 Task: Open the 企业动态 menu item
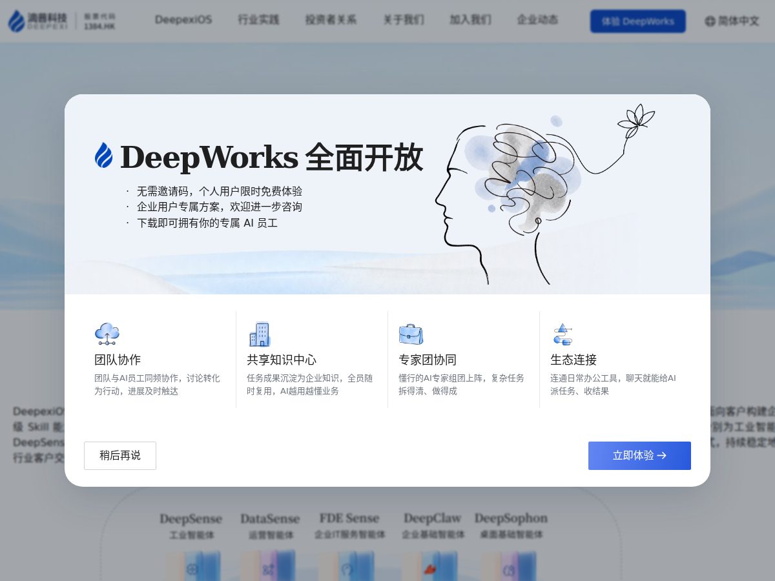537,20
